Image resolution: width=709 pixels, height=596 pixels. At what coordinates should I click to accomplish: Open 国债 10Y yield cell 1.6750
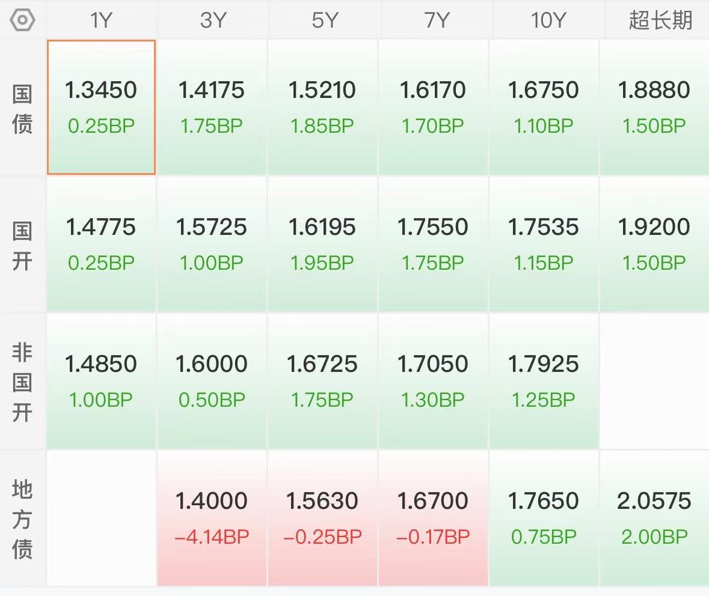coord(544,107)
